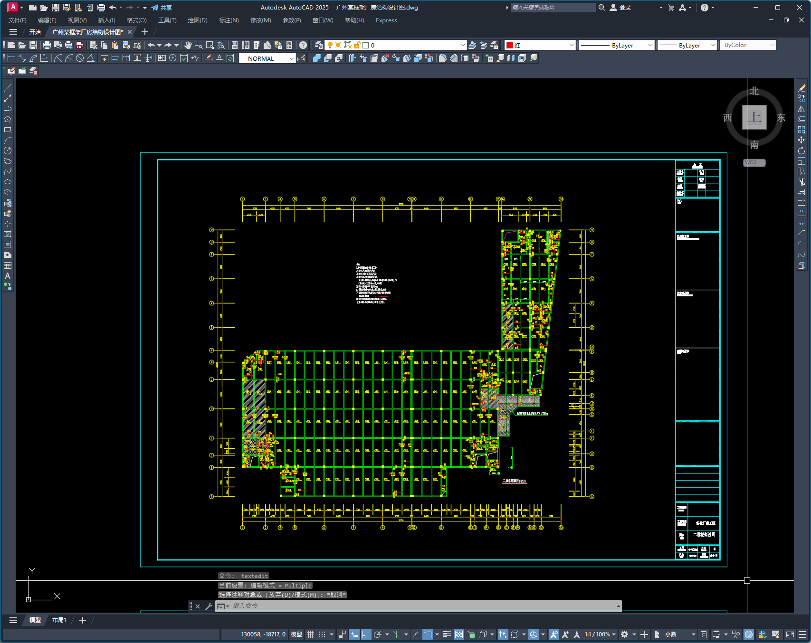The height and width of the screenshot is (643, 811).
Task: Click the Layer Previous icon
Action: pos(483,45)
